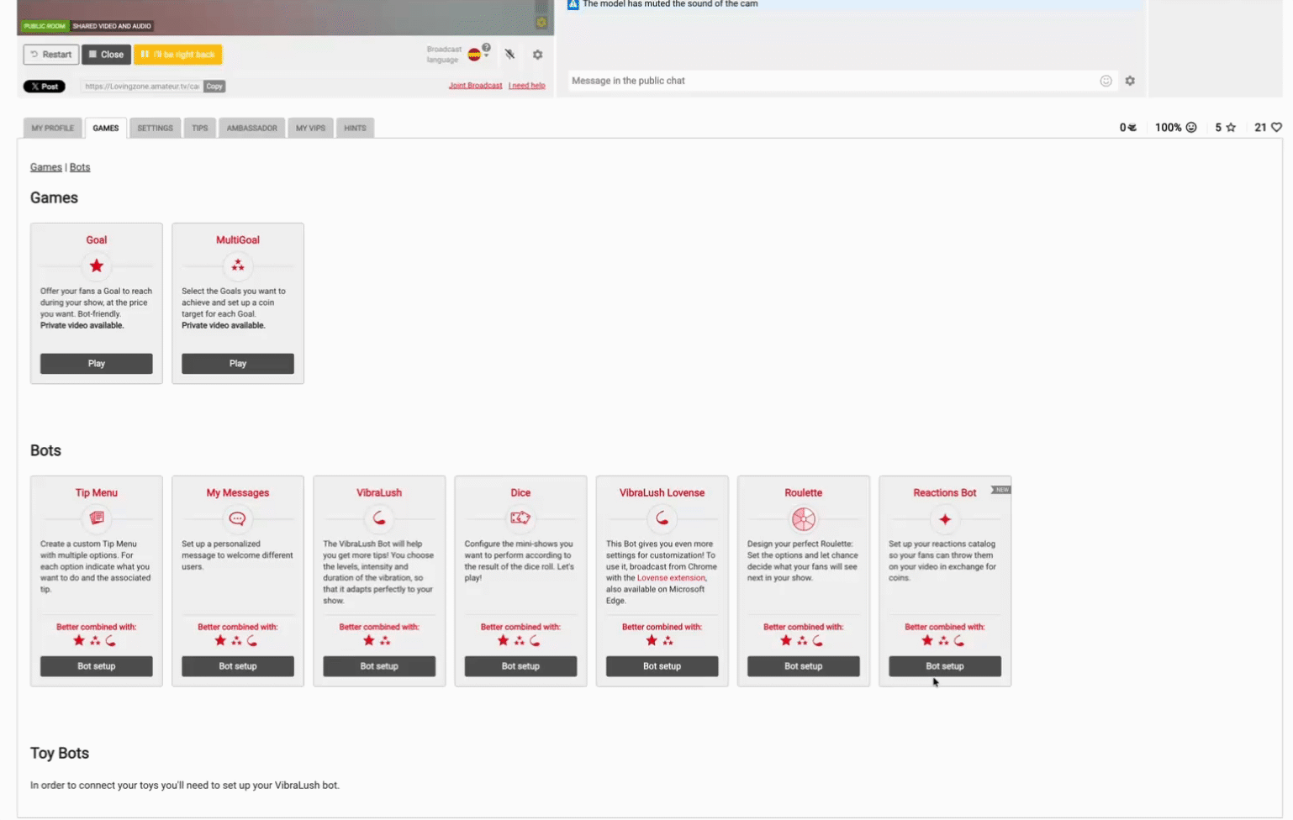Click the I'll be right back button
1293x820 pixels.
point(177,55)
